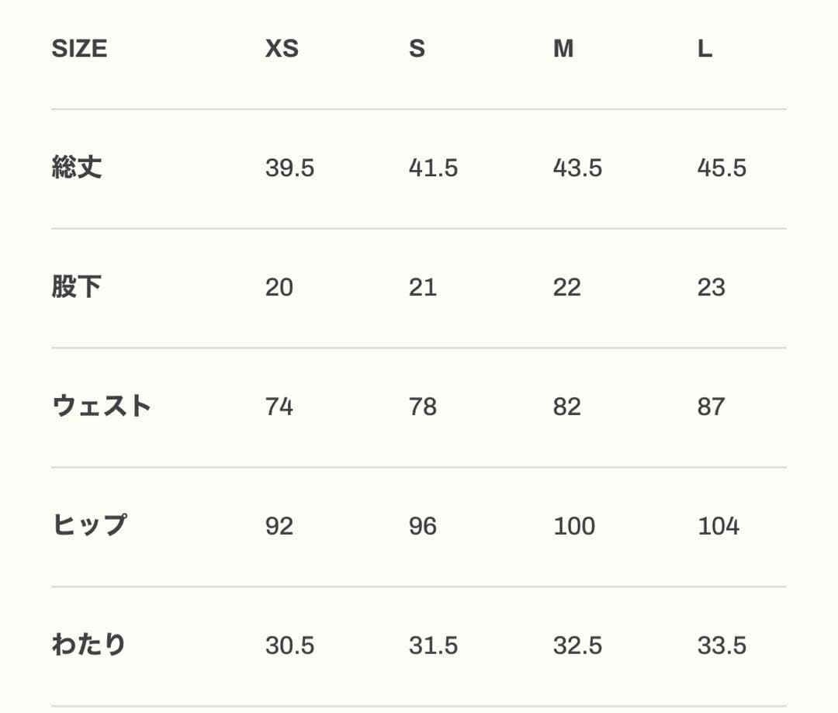838x713 pixels.
Task: Click the ウェスト row label
Action: (101, 407)
